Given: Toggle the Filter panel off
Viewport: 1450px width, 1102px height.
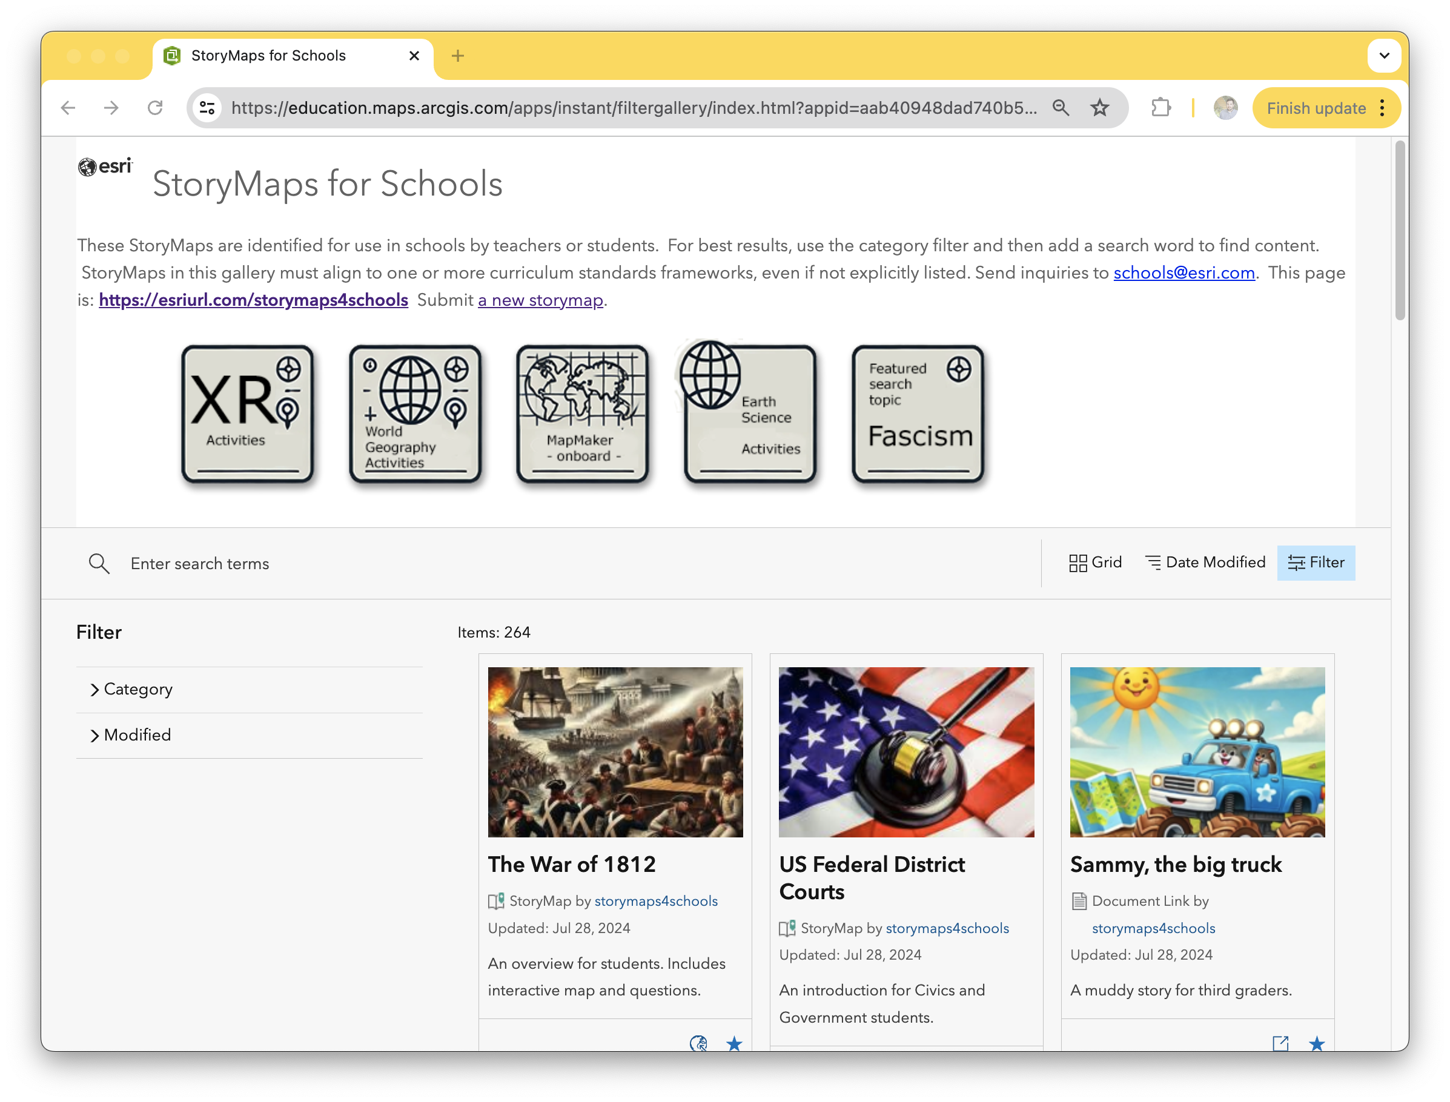Looking at the screenshot, I should pyautogui.click(x=1316, y=562).
